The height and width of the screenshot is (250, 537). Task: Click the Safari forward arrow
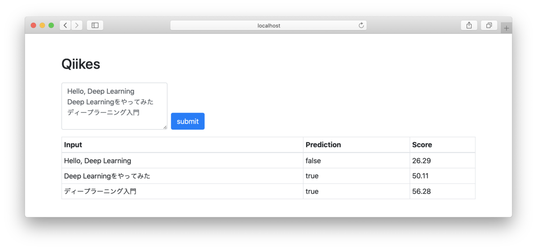(77, 25)
